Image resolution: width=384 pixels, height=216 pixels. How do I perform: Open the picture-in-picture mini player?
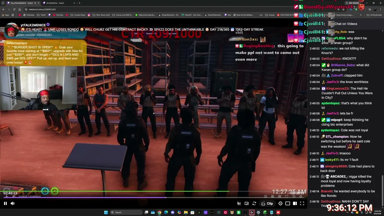247,203
